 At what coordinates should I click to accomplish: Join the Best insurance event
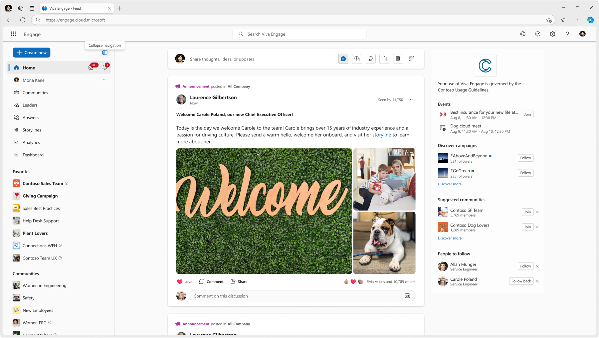527,114
